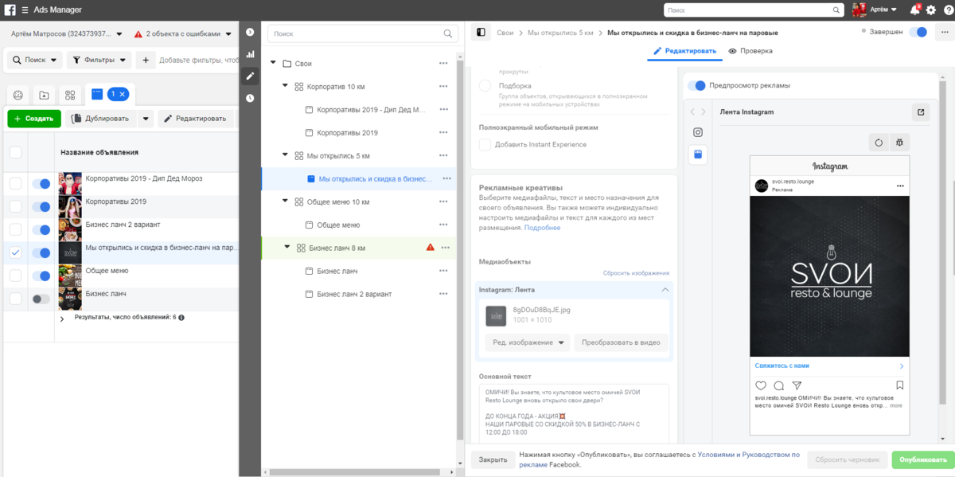Click the Сбросить изображения link

point(635,273)
